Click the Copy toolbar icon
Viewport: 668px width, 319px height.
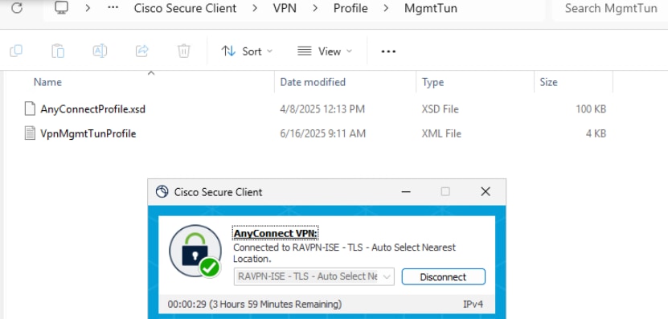(16, 51)
